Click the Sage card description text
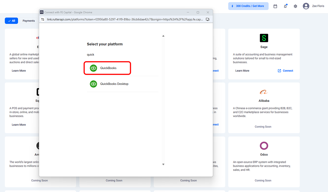Screen dimensions: 328x192 (263, 58)
